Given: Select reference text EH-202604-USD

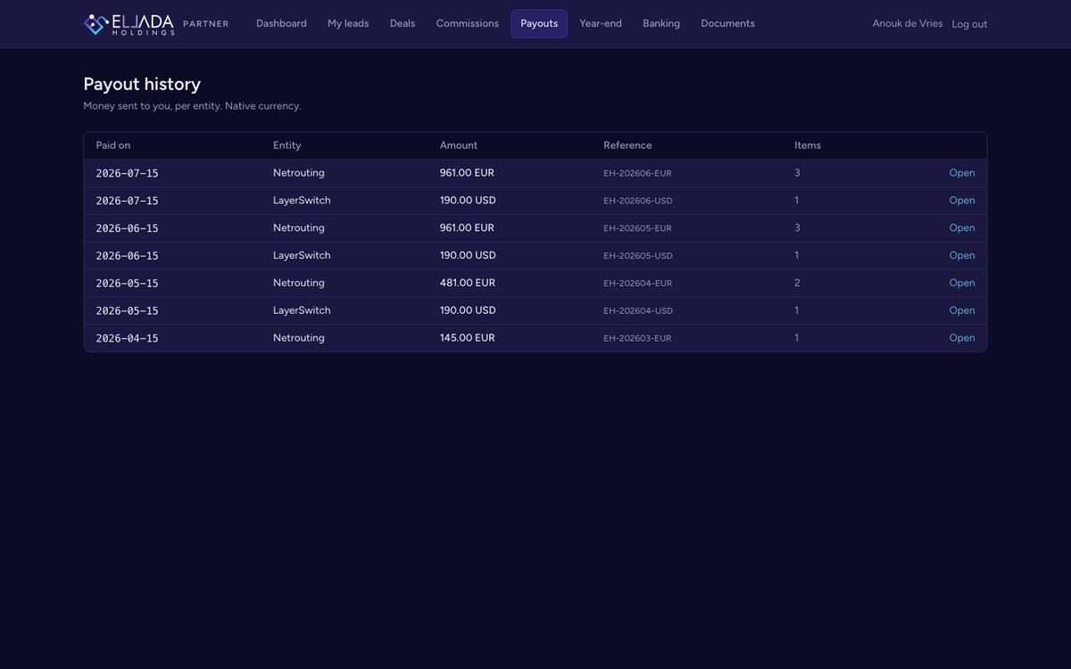Looking at the screenshot, I should click(638, 311).
